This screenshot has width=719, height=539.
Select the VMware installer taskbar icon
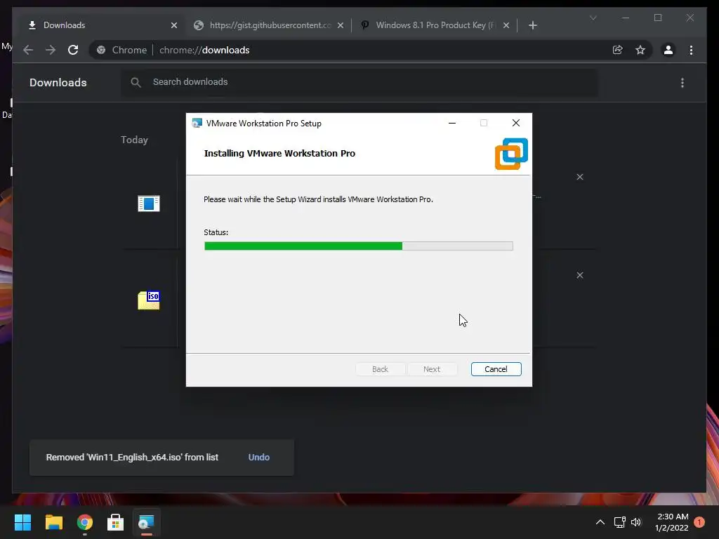(x=146, y=522)
